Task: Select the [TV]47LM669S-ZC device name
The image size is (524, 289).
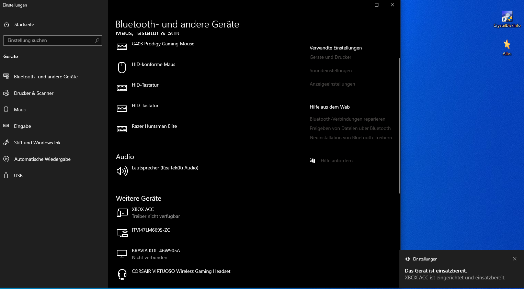Action: click(x=151, y=230)
